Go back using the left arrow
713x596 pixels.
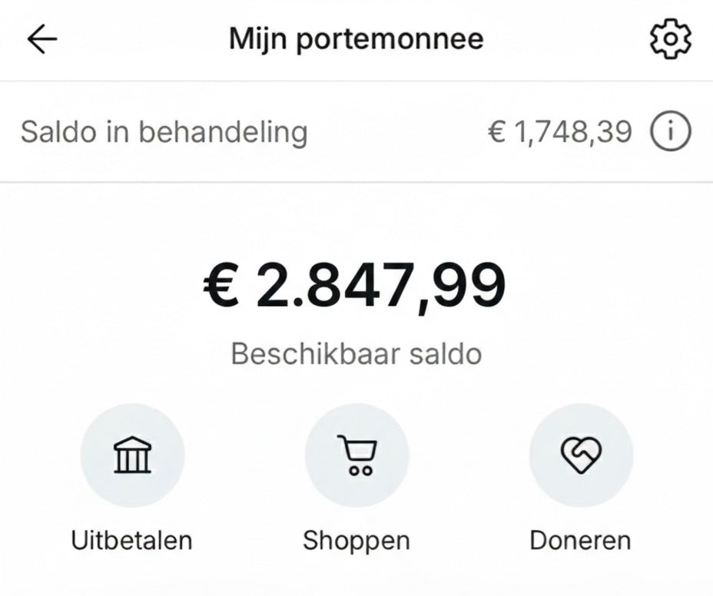pos(42,40)
